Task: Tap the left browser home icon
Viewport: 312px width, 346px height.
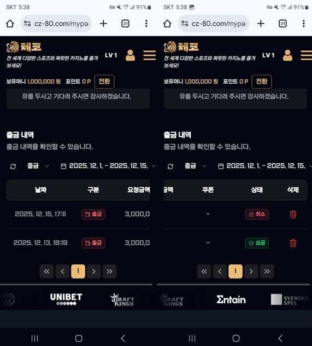Action: 10,24
